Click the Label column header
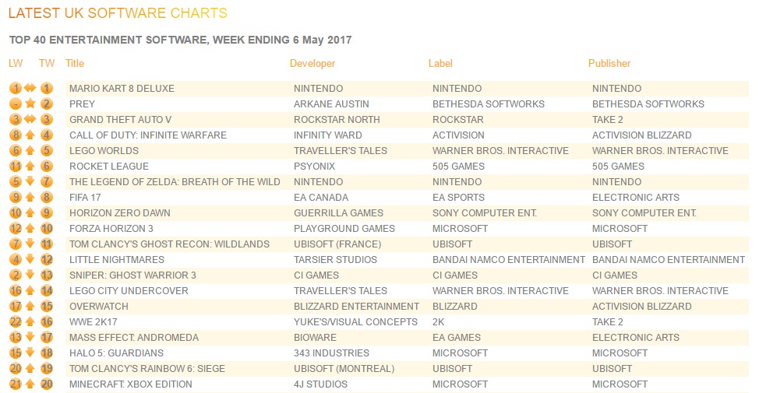 440,63
